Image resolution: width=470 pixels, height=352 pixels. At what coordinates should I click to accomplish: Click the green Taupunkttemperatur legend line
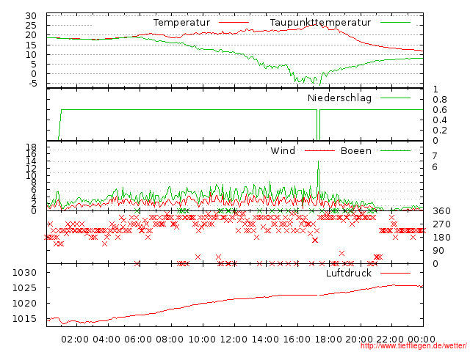395,23
